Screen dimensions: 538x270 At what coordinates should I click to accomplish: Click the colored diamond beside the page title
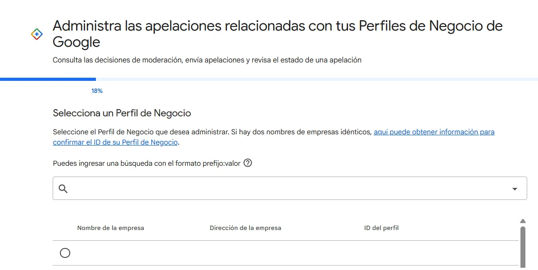36,34
